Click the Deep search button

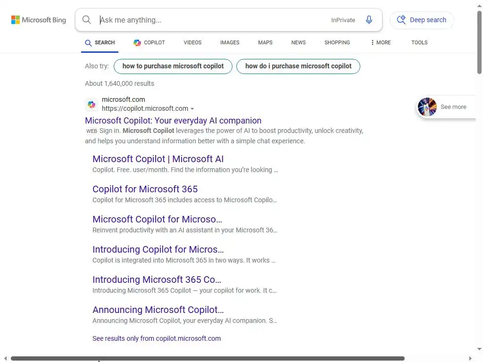[422, 20]
